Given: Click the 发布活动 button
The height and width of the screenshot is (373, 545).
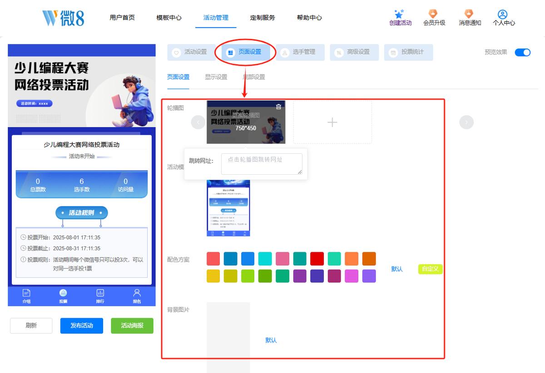Looking at the screenshot, I should (82, 325).
